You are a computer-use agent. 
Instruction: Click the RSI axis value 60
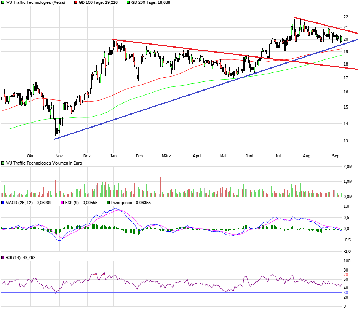point(346,279)
